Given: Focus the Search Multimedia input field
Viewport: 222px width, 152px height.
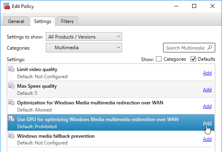Looking at the screenshot, I should click(189, 48).
